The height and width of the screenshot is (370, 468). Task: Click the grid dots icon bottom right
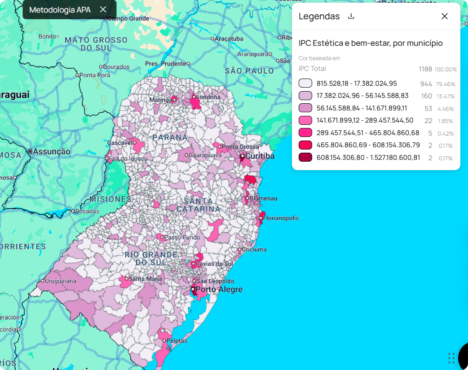coord(451,358)
